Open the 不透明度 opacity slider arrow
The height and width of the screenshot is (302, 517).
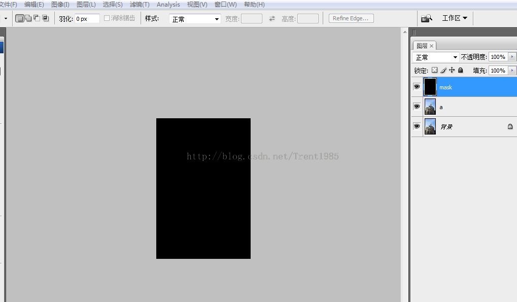click(512, 57)
